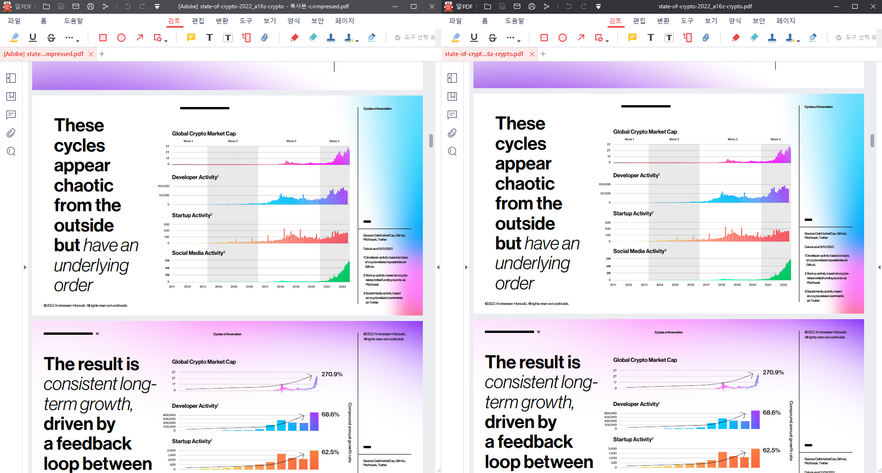Switch to the 보안 tab in left window
This screenshot has width=882, height=473.
coord(318,21)
